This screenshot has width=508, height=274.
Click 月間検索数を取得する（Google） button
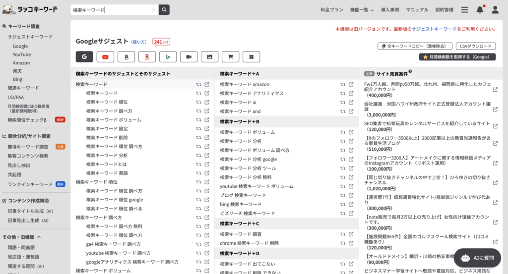457,57
